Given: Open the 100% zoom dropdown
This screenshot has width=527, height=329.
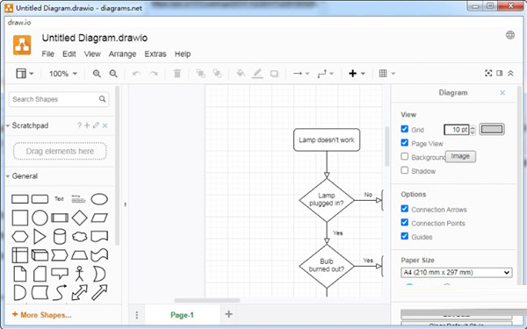Looking at the screenshot, I should coord(63,74).
